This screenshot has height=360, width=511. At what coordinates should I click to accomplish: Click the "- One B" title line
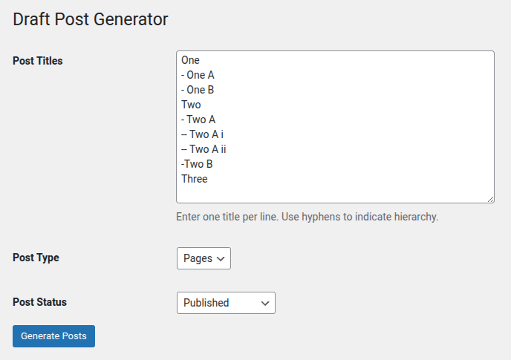tap(198, 90)
